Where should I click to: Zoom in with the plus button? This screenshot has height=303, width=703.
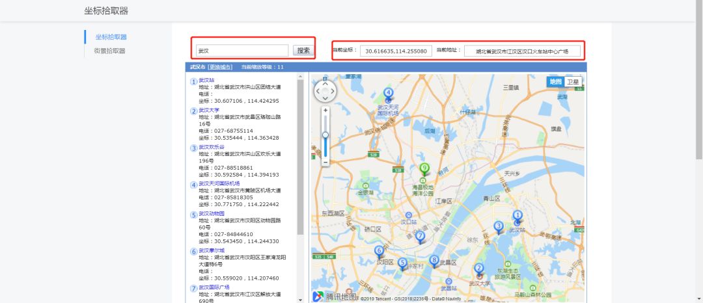[325, 110]
